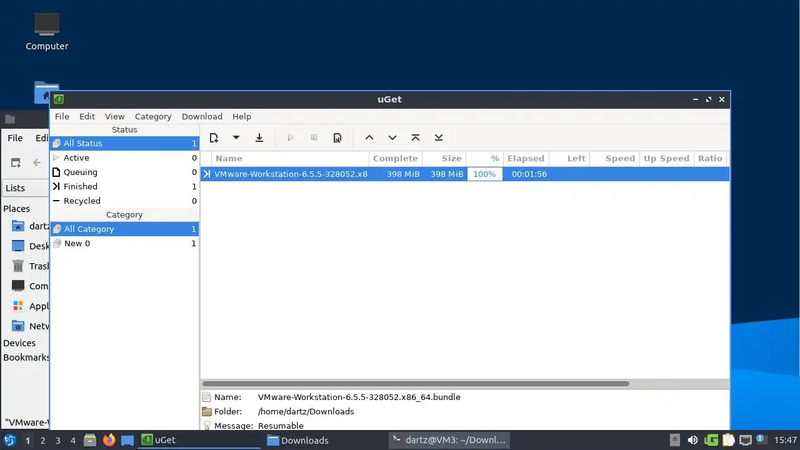
Task: Switch to the Downloads taskbar window
Action: pyautogui.click(x=324, y=440)
